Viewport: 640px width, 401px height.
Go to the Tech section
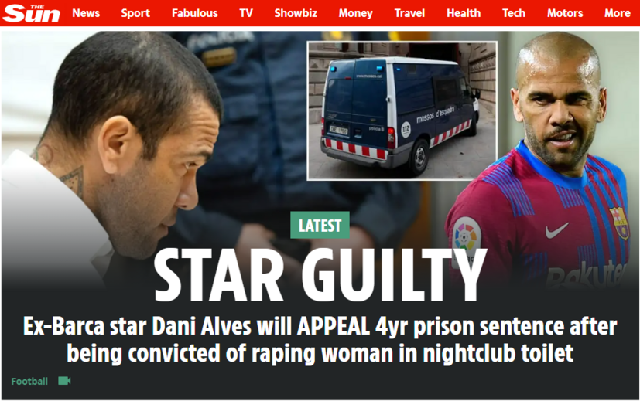[x=513, y=13]
